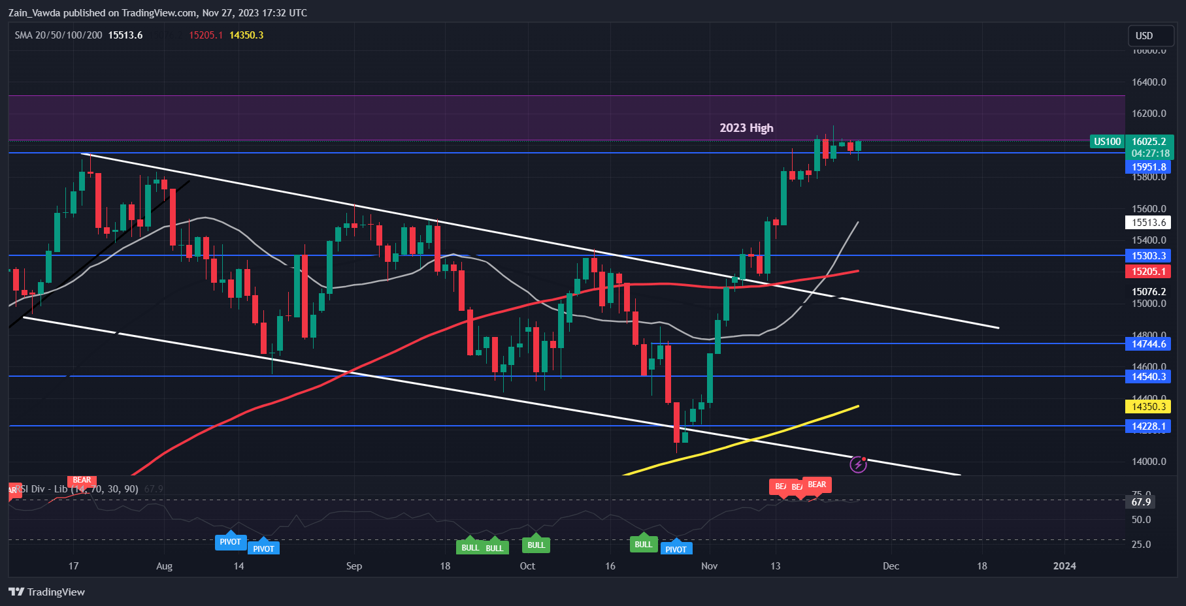Select the yellow 14350.3 price-axis label
Viewport: 1186px width, 606px height.
pos(1148,407)
